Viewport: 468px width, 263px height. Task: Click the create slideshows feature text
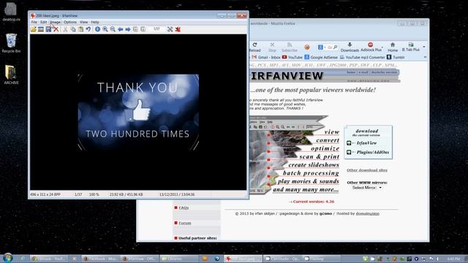pyautogui.click(x=314, y=164)
